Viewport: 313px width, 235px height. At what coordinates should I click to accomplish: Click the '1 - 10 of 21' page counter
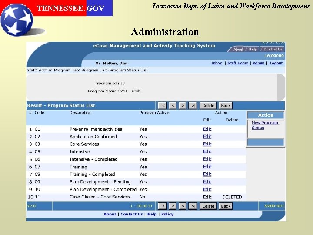[x=141, y=206]
